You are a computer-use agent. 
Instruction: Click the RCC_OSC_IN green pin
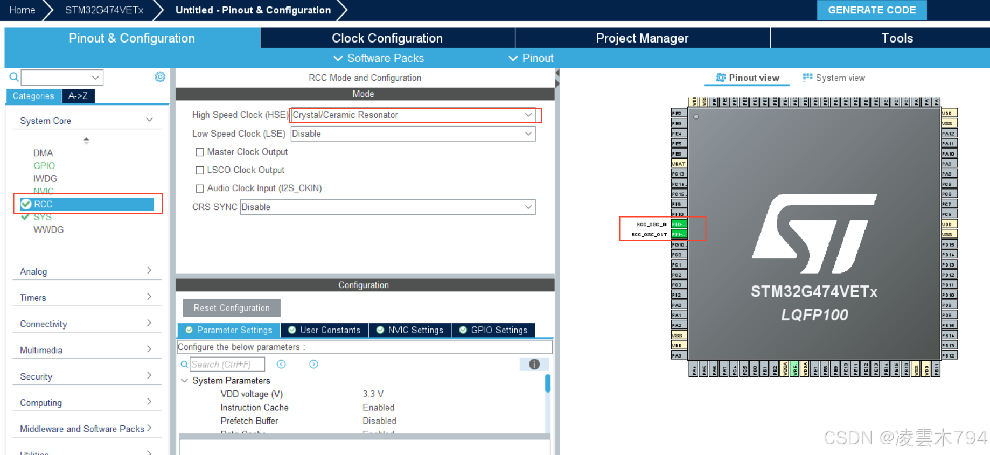tap(679, 224)
